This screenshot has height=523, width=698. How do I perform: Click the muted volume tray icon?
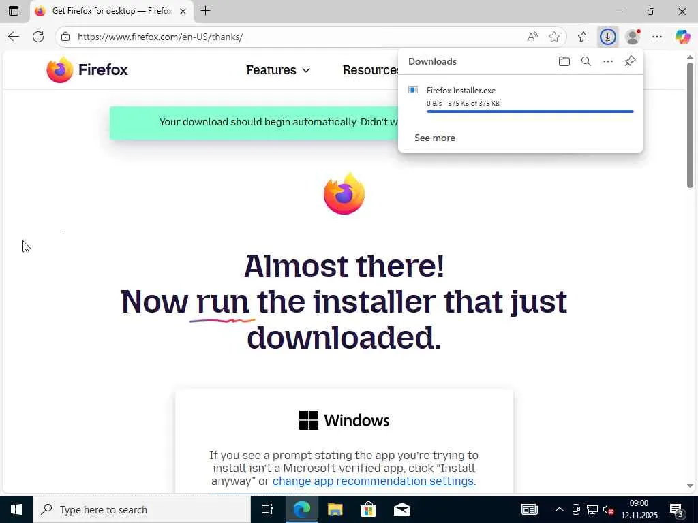point(608,509)
